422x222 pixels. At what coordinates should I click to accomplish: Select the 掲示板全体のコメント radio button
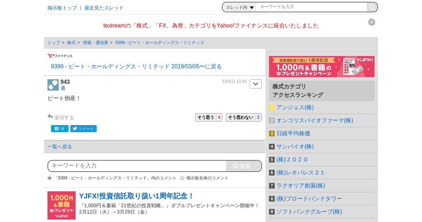[182, 178]
